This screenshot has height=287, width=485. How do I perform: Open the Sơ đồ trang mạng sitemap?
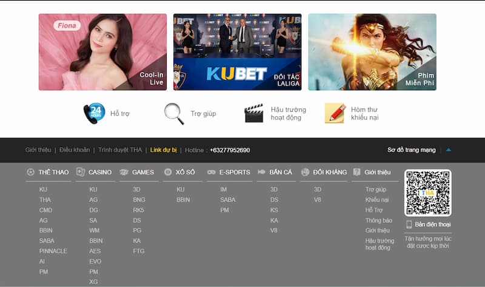click(x=411, y=150)
